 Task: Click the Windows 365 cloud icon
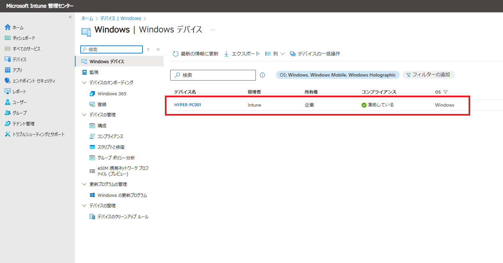(x=92, y=94)
